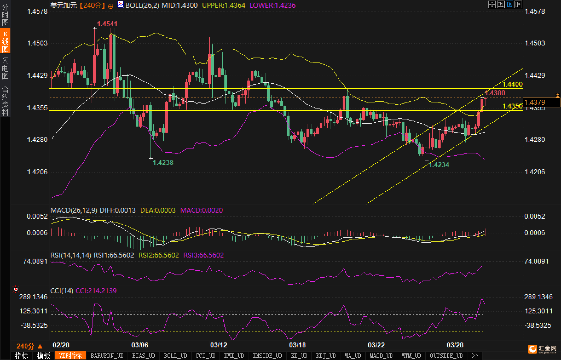The height and width of the screenshot is (360, 561).
Task: Click the crosshair cursor icon at top right
Action: [492, 4]
